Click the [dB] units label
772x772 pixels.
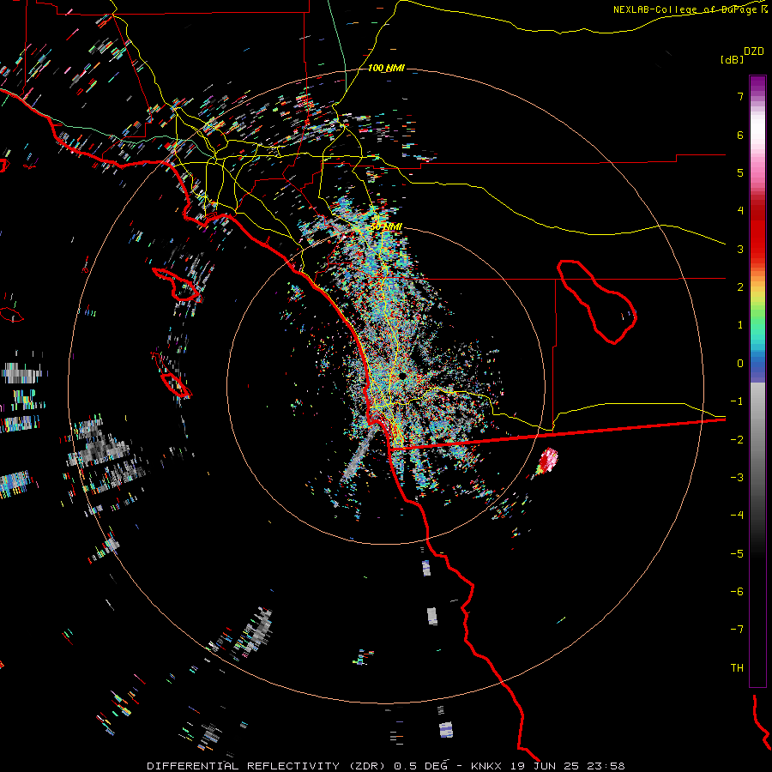coord(733,59)
